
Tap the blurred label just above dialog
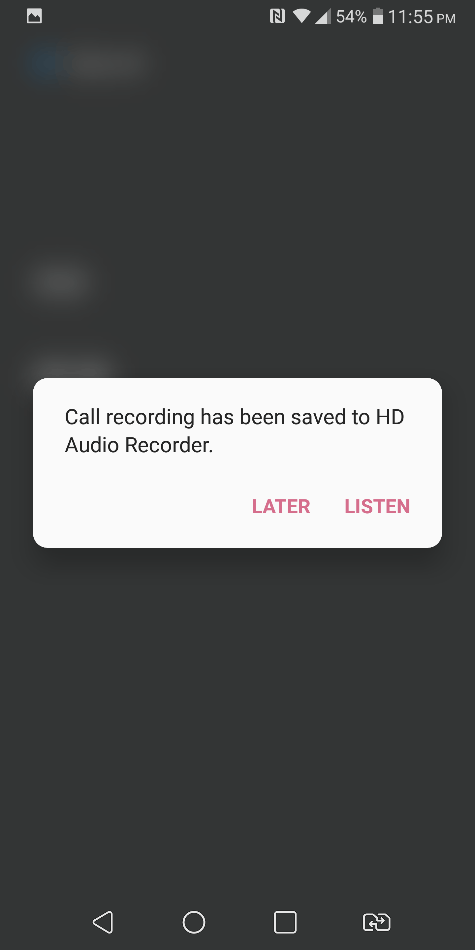pyautogui.click(x=72, y=367)
